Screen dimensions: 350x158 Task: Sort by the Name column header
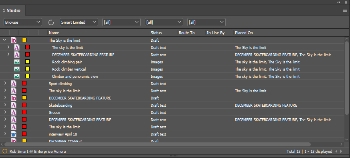click(99, 33)
